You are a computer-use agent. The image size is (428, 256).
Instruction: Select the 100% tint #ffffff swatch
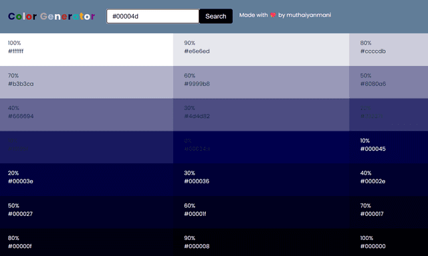[86, 49]
